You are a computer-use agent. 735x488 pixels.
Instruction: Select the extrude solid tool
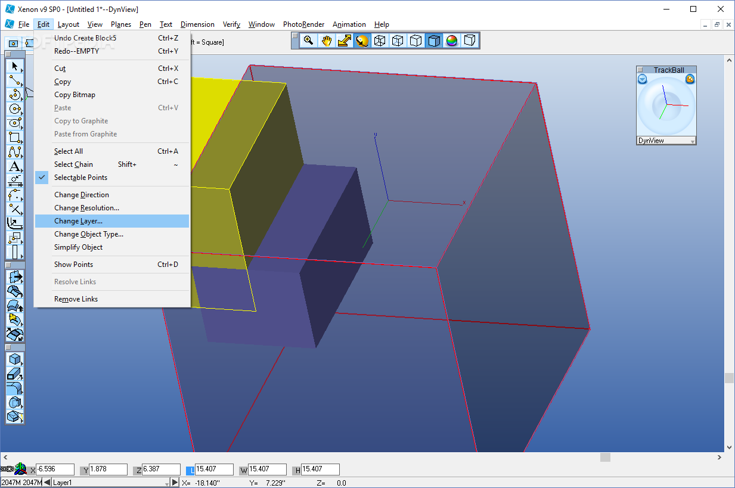point(14,374)
